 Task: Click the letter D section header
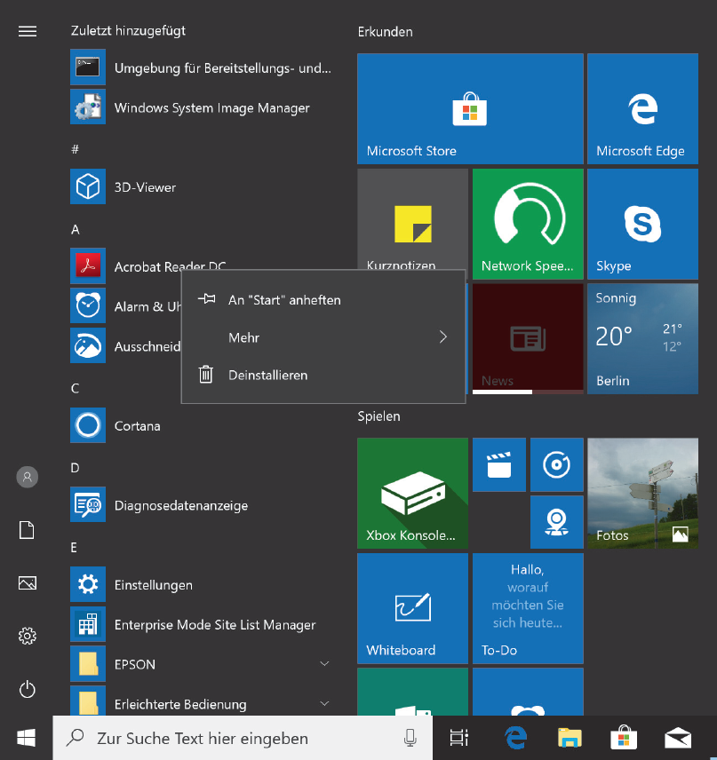pyautogui.click(x=75, y=468)
